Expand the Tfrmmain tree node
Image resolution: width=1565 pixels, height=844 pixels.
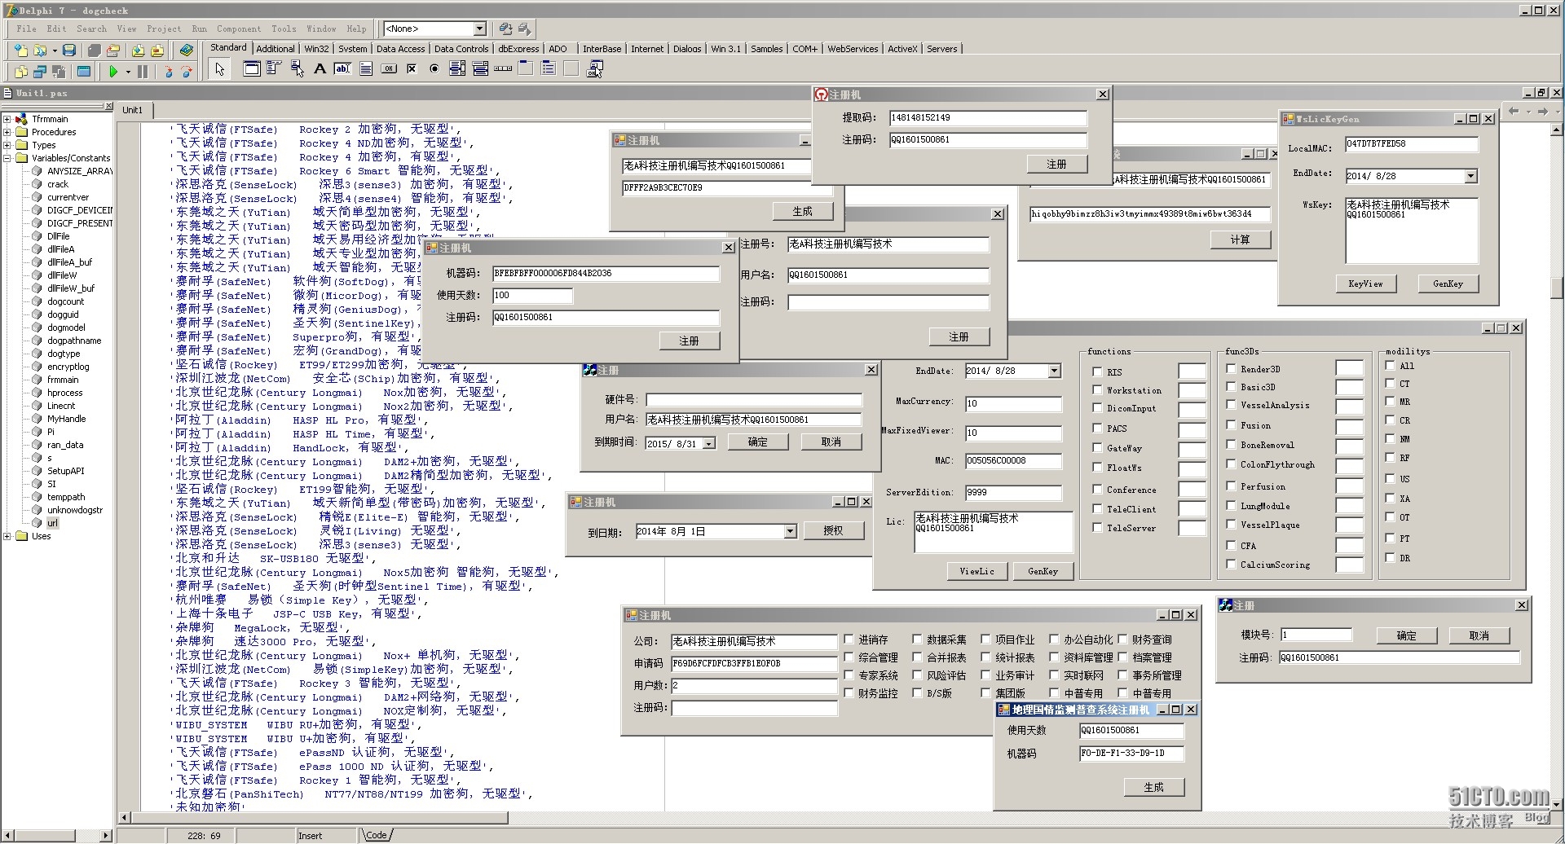[7, 119]
